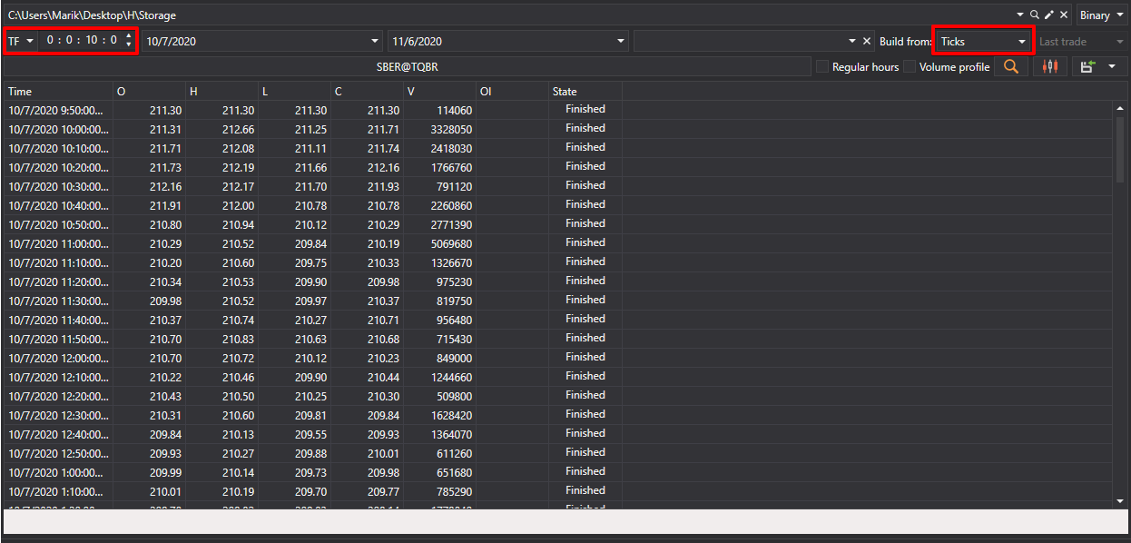Screen dimensions: 1131x543
Task: Open the Binary format dropdown
Action: 1101,15
